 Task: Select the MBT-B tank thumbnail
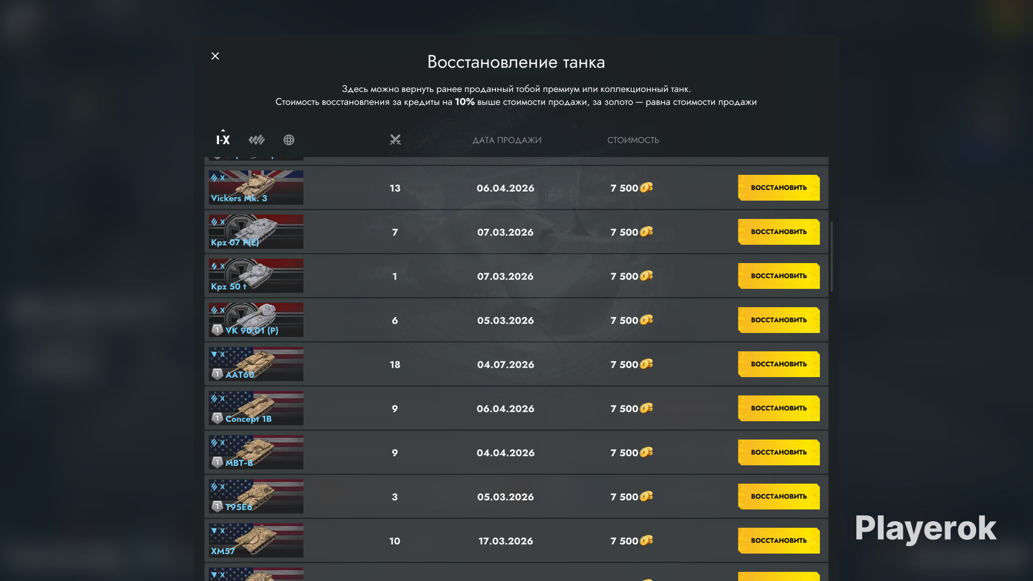pyautogui.click(x=256, y=452)
